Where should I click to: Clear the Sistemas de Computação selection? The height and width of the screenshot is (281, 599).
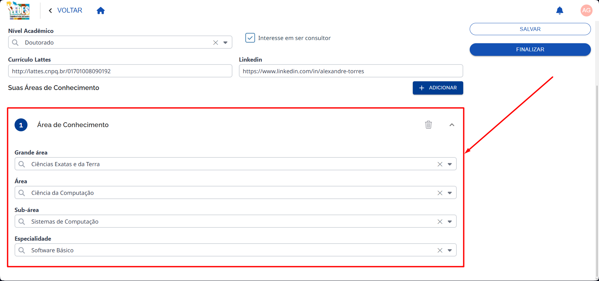pos(440,222)
